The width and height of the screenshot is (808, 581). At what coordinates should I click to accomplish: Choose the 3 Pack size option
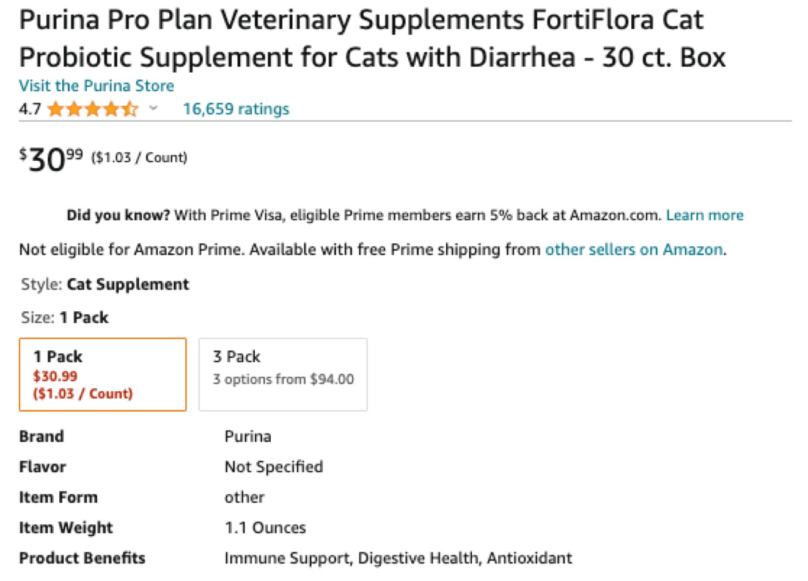283,374
